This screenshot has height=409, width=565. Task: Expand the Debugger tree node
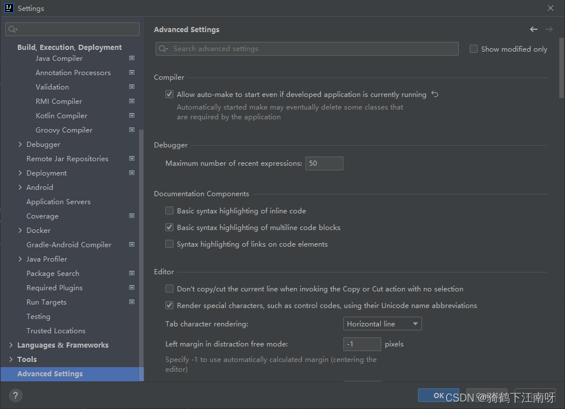pos(20,144)
